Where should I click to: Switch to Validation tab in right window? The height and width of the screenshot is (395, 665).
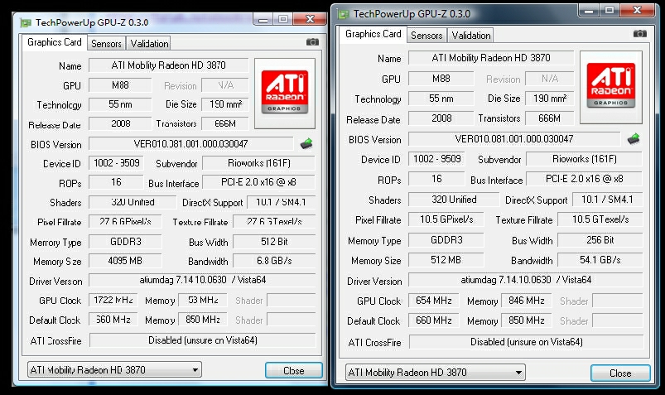point(470,36)
